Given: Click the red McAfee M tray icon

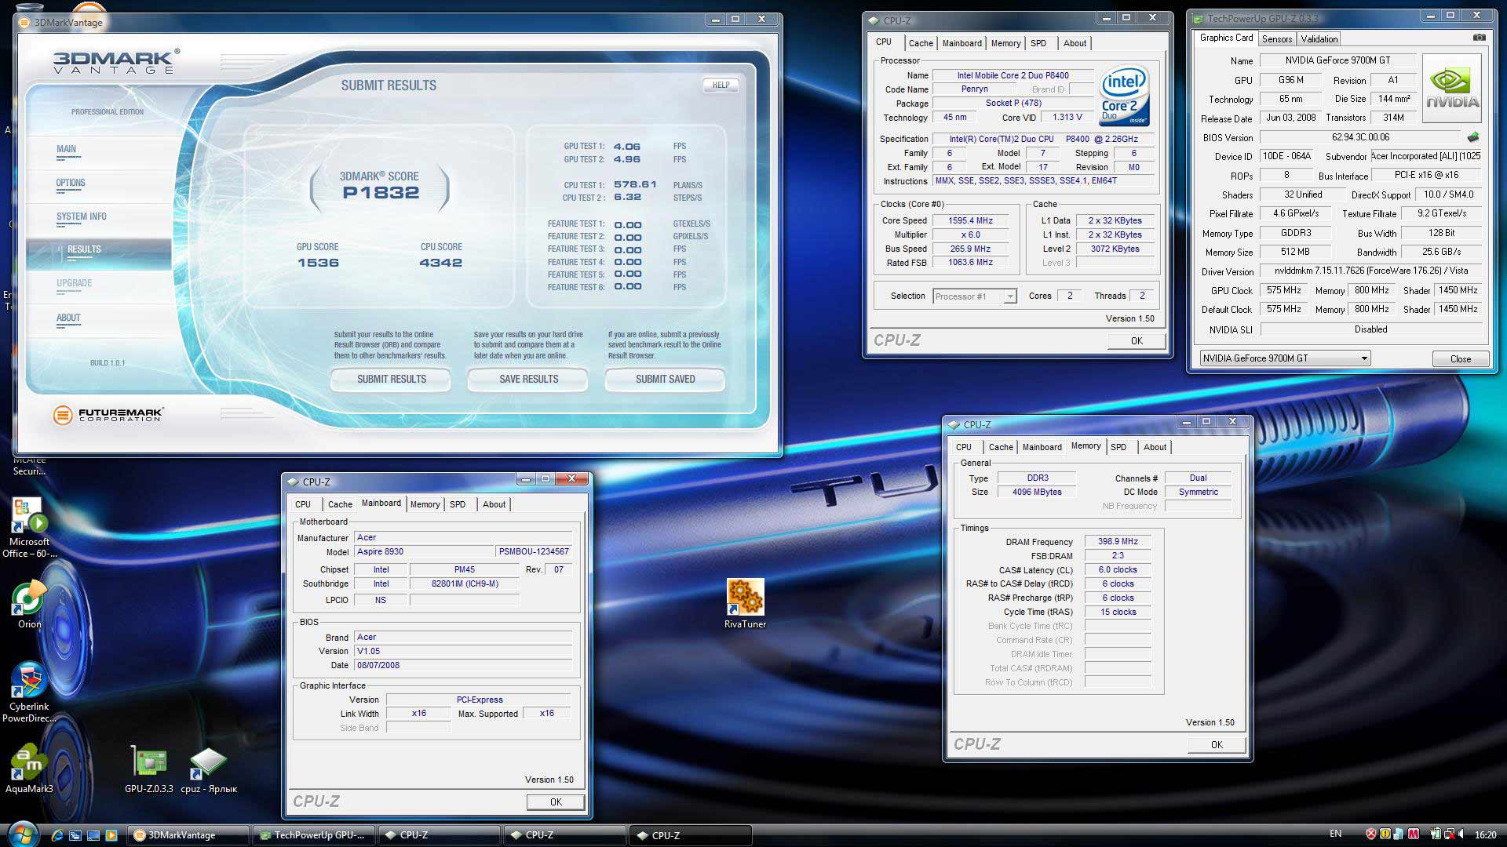Looking at the screenshot, I should point(1414,834).
